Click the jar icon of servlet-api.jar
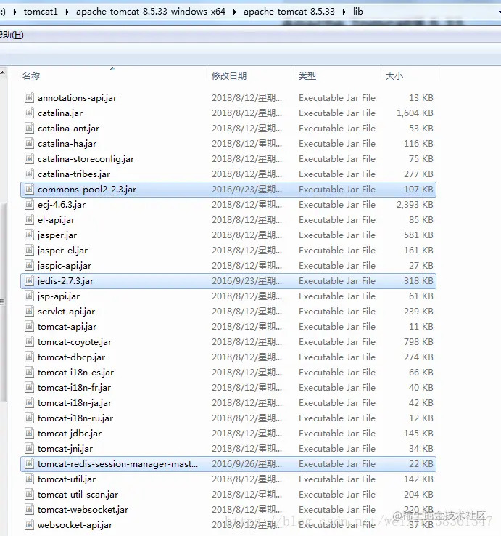The width and height of the screenshot is (501, 536). coord(29,312)
